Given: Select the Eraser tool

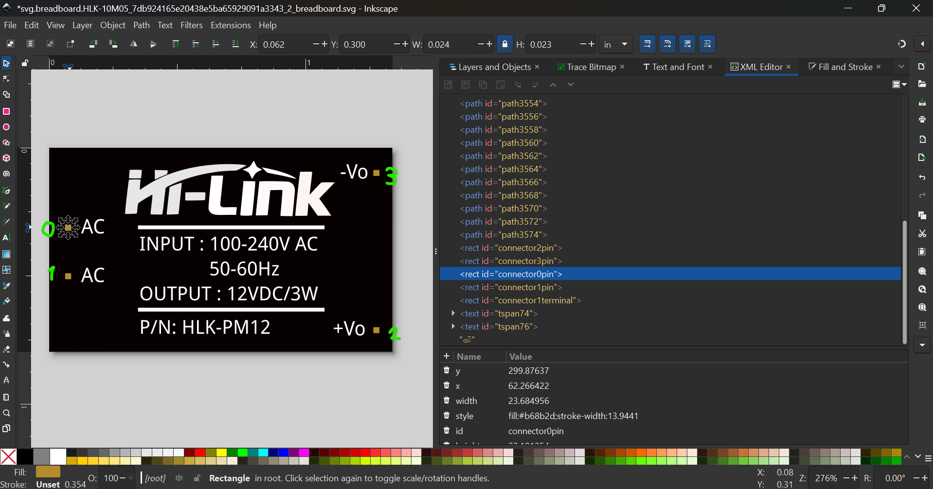Looking at the screenshot, I should [x=6, y=349].
